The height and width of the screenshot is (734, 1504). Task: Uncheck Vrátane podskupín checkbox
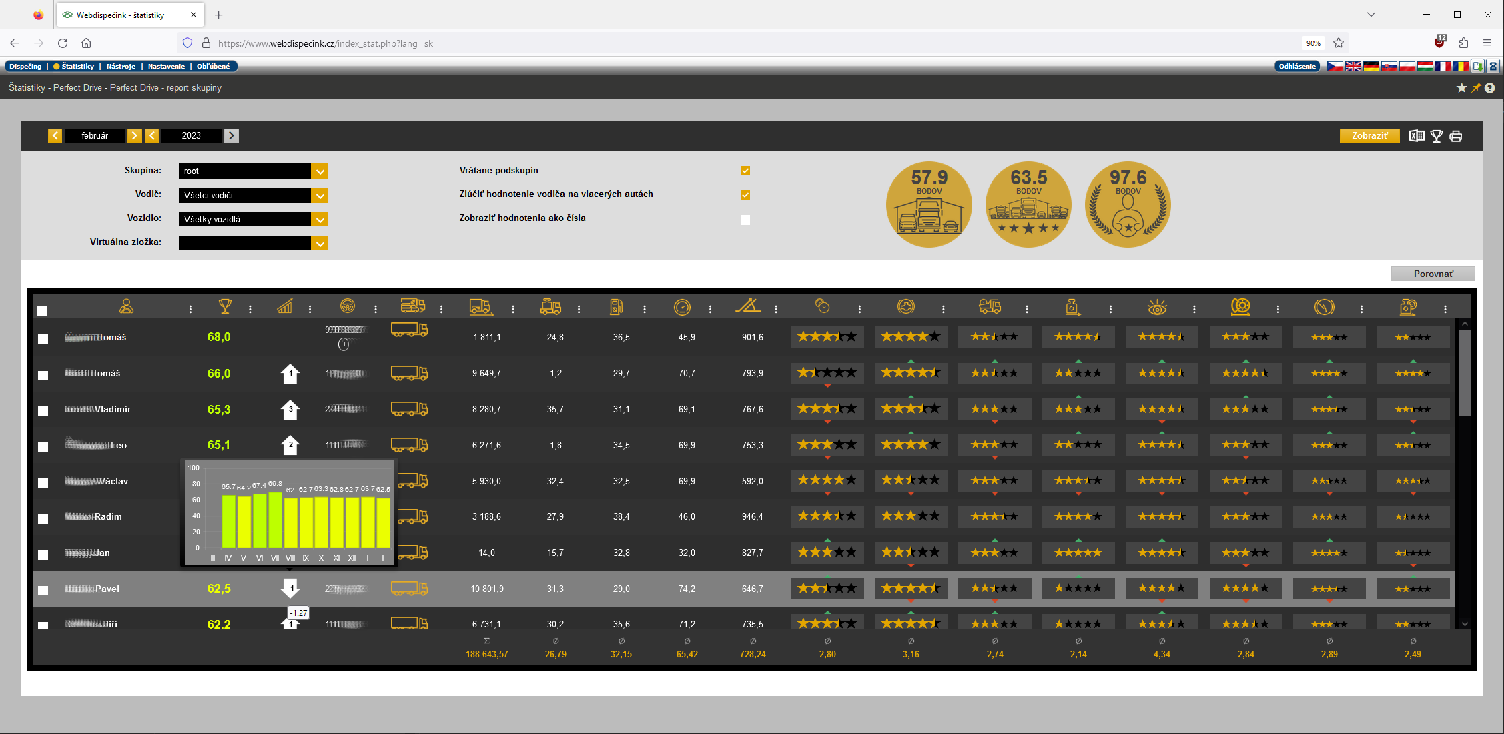pyautogui.click(x=745, y=171)
